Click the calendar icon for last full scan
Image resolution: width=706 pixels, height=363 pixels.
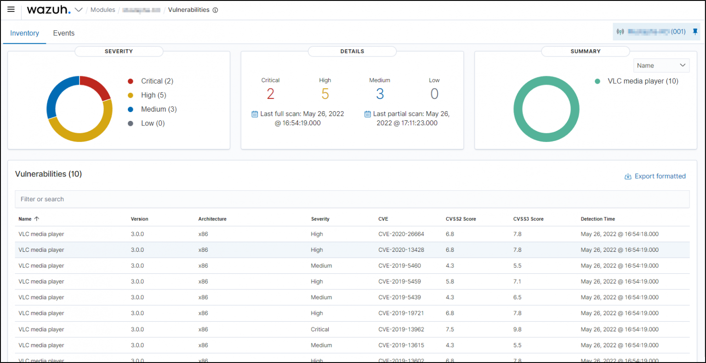pyautogui.click(x=255, y=113)
